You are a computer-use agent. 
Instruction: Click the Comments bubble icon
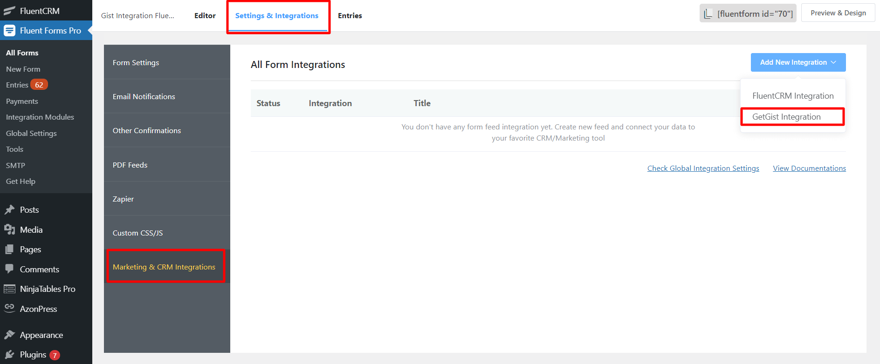(9, 269)
